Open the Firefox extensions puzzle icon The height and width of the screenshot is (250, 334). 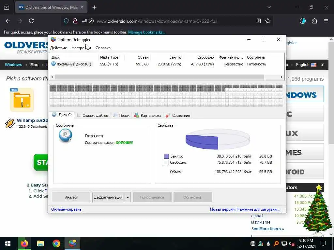pos(314,21)
